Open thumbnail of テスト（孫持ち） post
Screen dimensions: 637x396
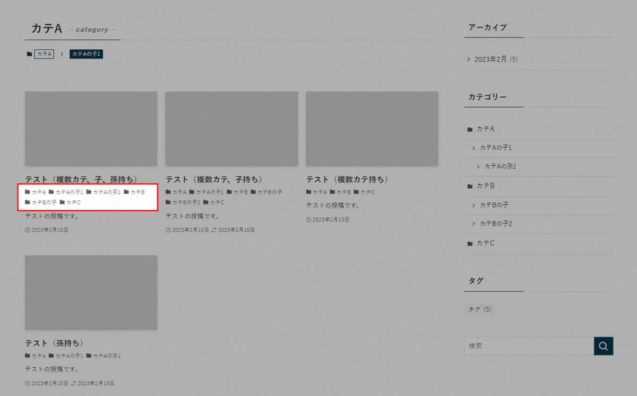tap(91, 292)
